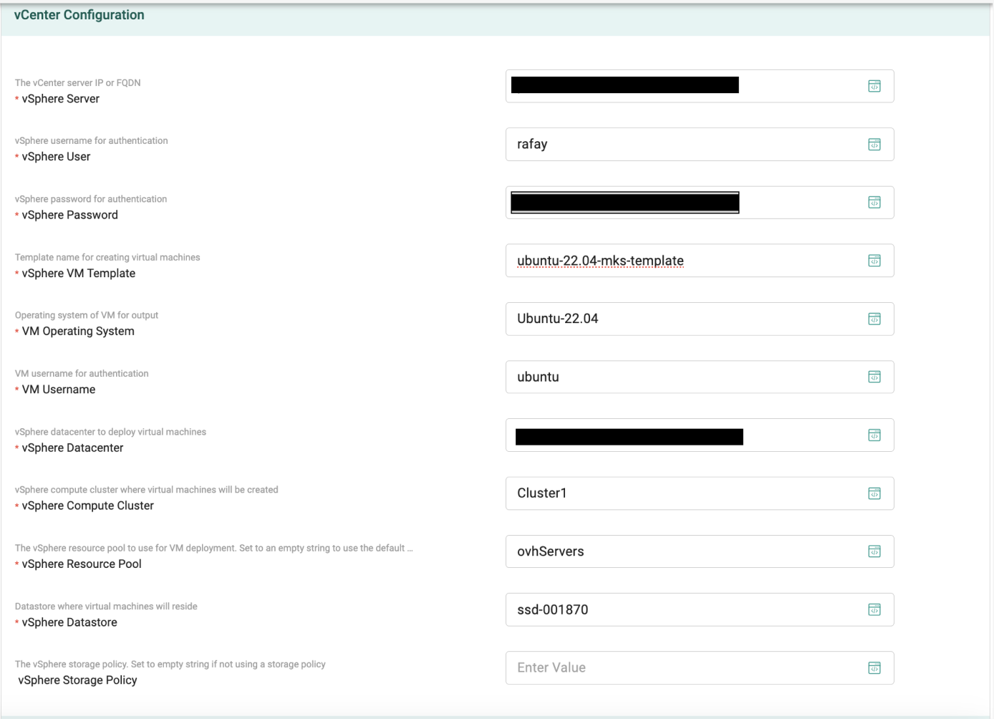Click description about compute cluster where VMs are created

(x=146, y=490)
